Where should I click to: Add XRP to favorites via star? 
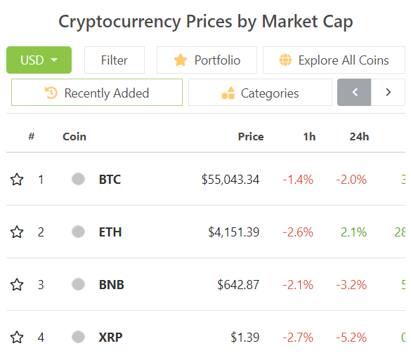coord(17,338)
